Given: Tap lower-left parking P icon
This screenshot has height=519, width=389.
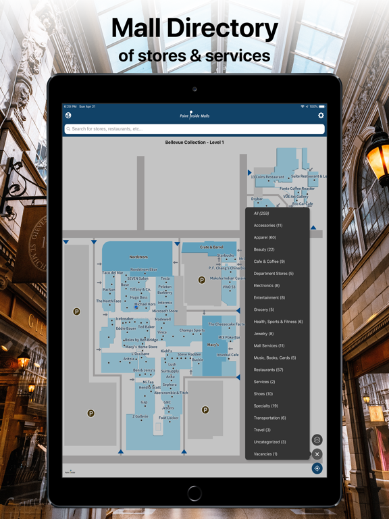Looking at the screenshot, I should [x=90, y=413].
